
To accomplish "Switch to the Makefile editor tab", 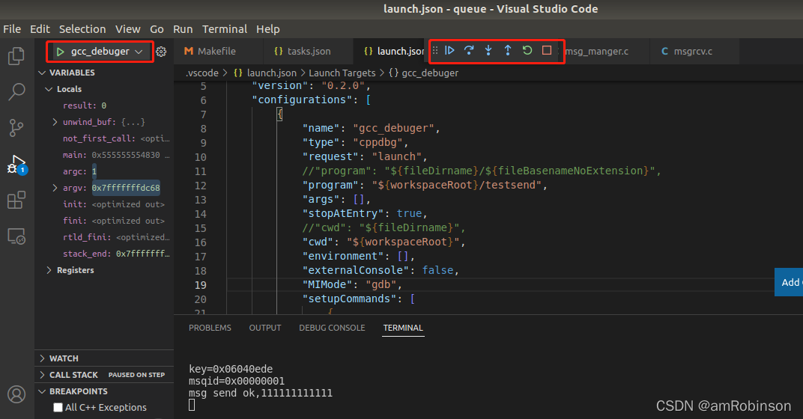I will coord(218,51).
